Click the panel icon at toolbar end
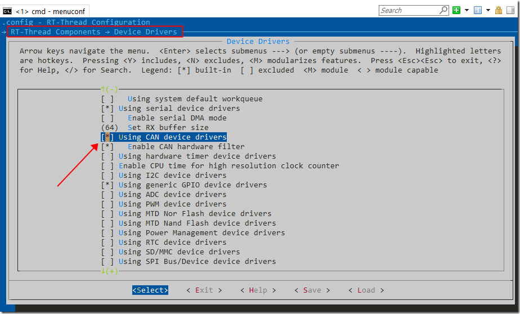520x314 pixels. [x=510, y=10]
